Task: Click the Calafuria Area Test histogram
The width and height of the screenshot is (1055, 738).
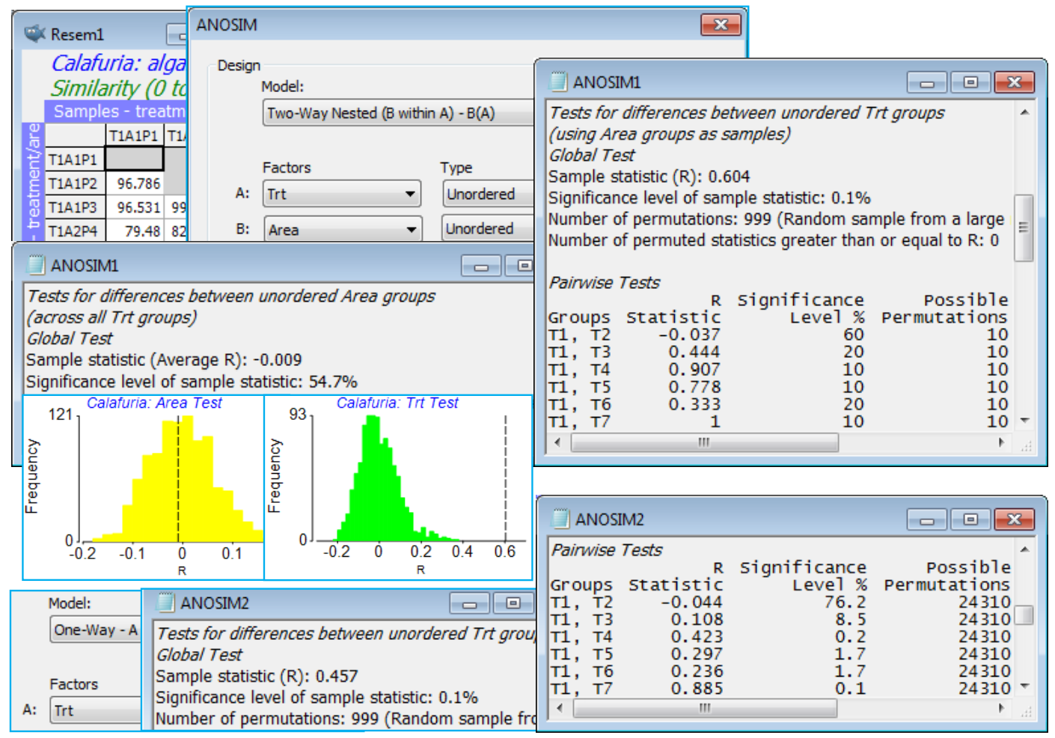Action: (x=144, y=487)
